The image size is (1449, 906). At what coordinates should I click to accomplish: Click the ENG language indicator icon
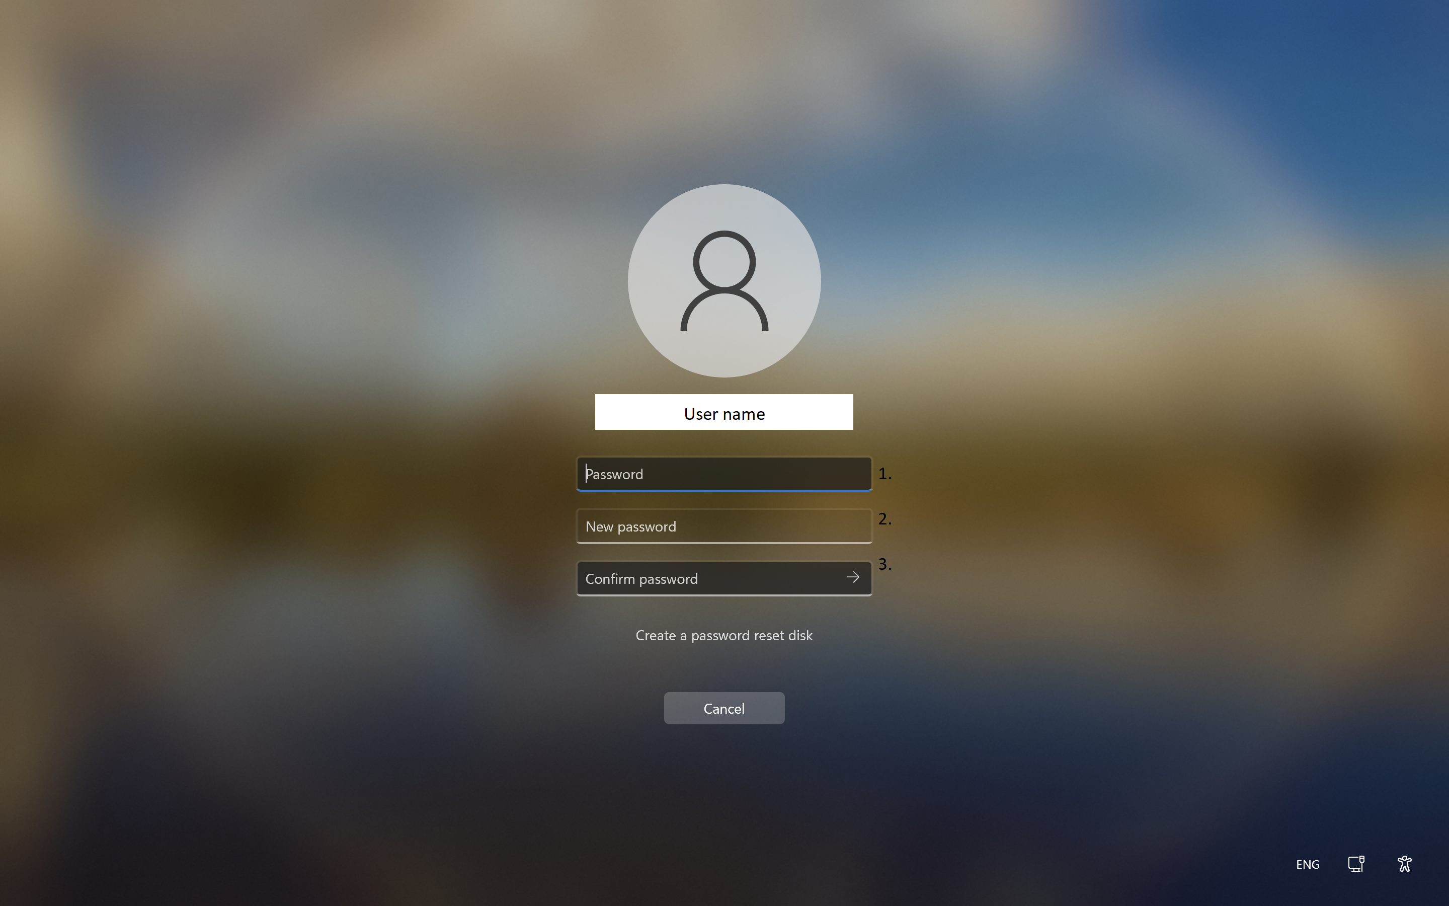[1307, 864]
